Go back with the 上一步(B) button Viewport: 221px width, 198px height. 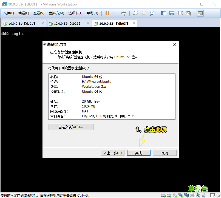tap(113, 153)
